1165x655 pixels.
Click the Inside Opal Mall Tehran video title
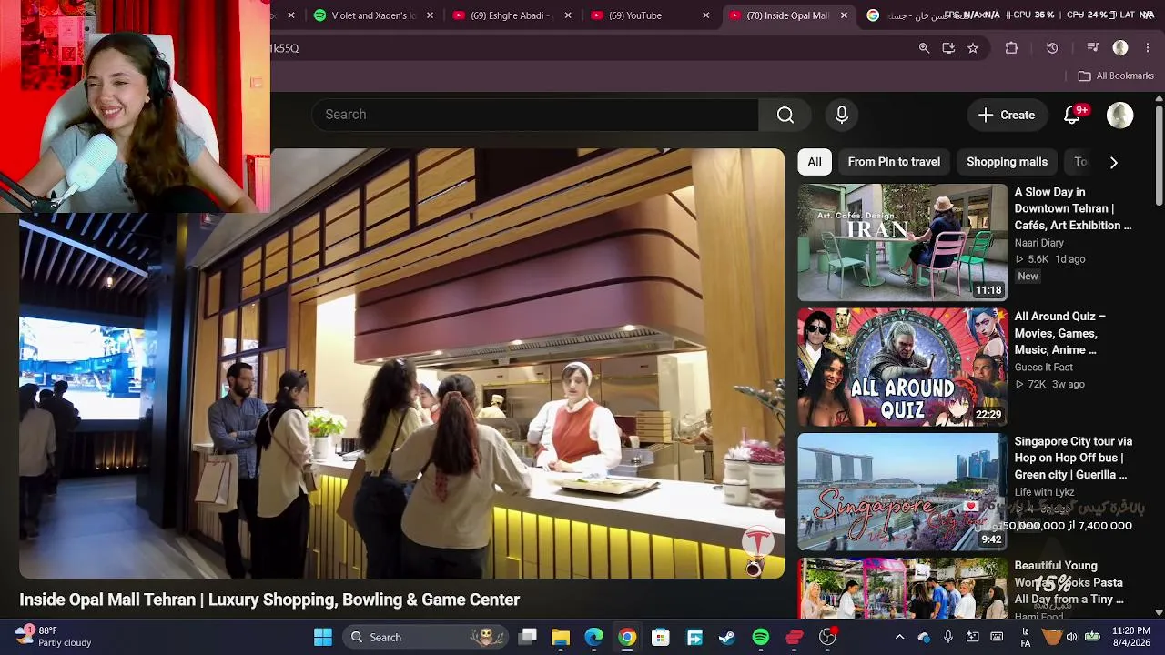coord(269,600)
